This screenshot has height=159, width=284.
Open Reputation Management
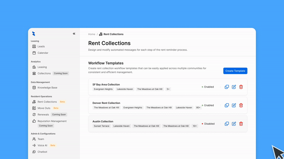coord(52,121)
